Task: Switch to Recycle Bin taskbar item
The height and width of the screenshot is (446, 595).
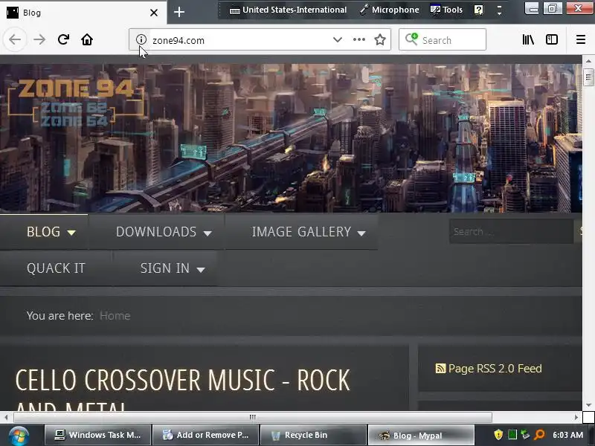Action: point(313,435)
